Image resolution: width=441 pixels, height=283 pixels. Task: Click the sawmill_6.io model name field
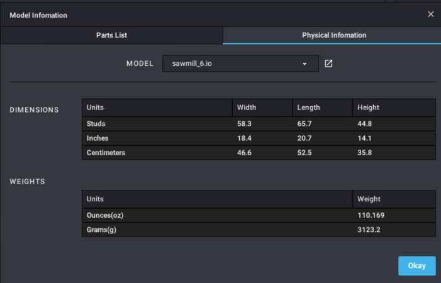[226, 64]
